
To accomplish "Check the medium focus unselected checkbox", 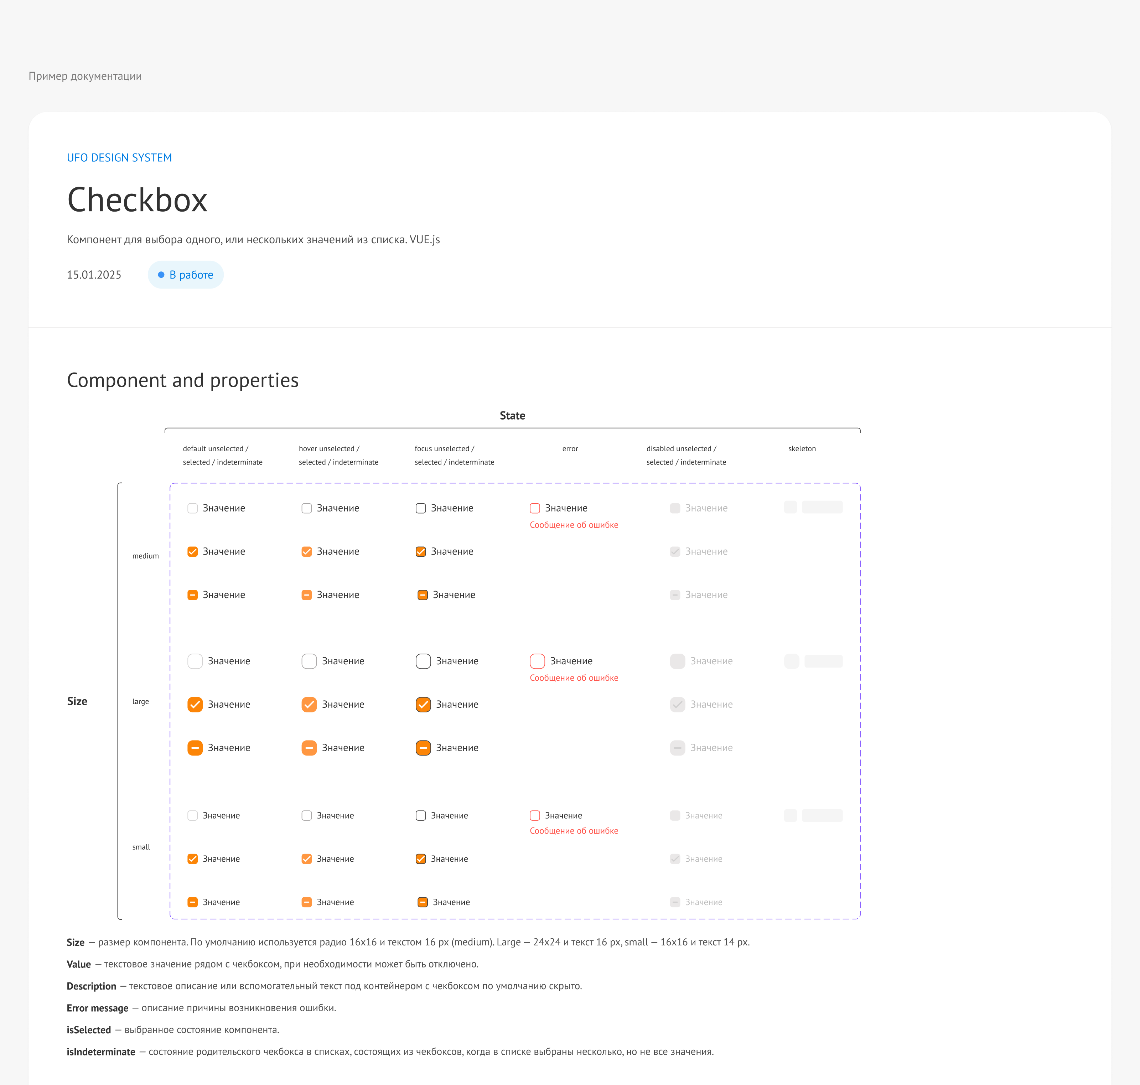I will pos(421,508).
